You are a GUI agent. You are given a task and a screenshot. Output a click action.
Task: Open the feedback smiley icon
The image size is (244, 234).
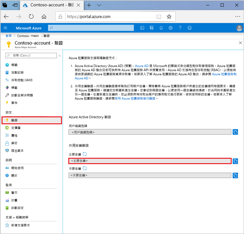point(190,28)
